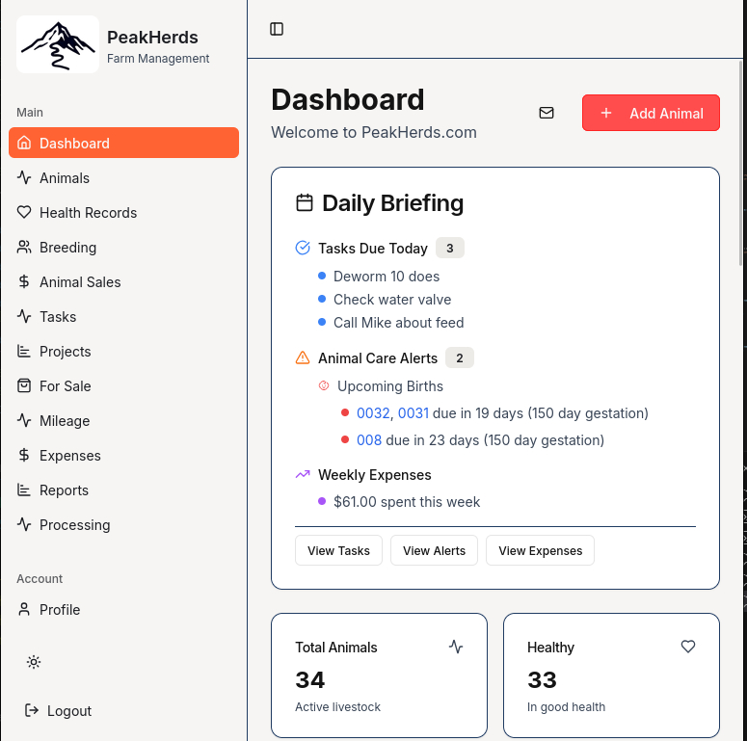Click the View Expenses button

click(x=540, y=550)
